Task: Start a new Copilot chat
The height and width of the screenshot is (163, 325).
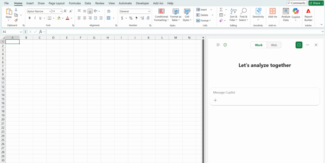Action: [x=299, y=45]
